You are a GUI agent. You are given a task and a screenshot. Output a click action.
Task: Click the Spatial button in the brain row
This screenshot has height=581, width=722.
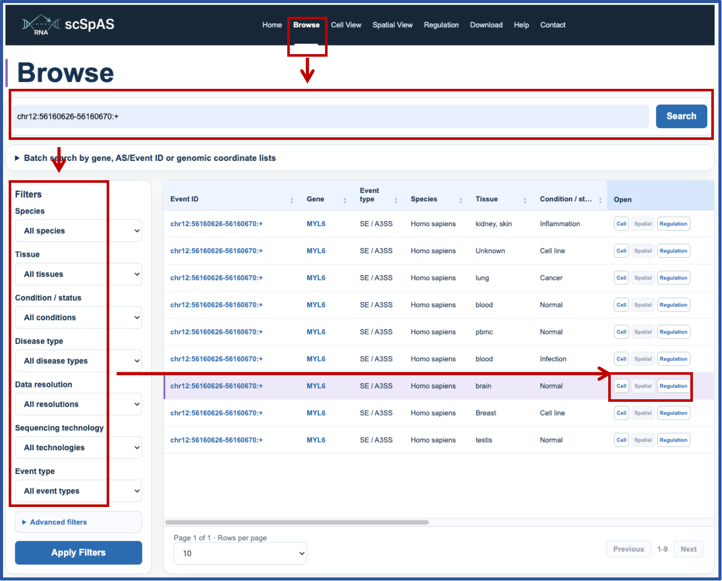click(643, 386)
